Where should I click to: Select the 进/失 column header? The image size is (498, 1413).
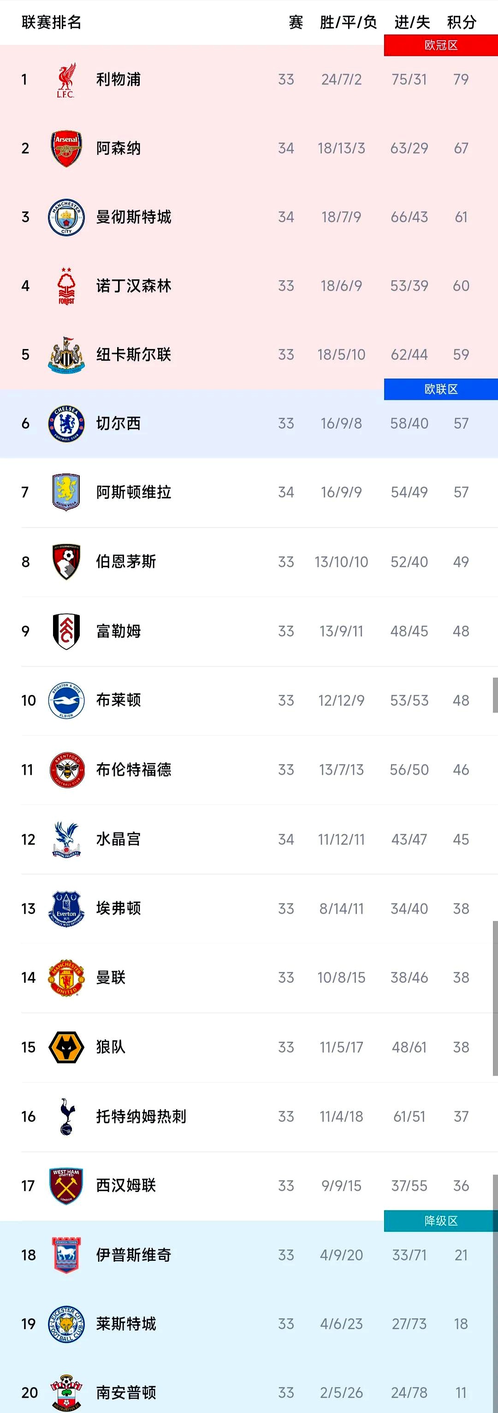pos(412,23)
